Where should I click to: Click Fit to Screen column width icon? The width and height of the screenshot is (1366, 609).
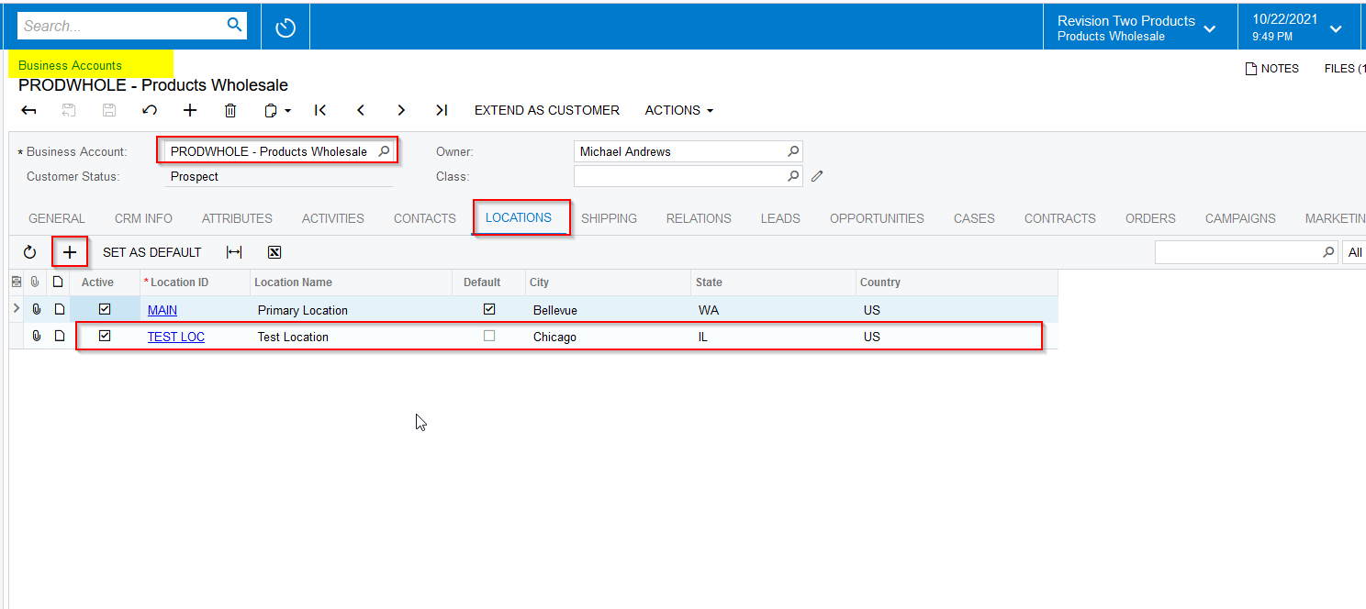[234, 252]
